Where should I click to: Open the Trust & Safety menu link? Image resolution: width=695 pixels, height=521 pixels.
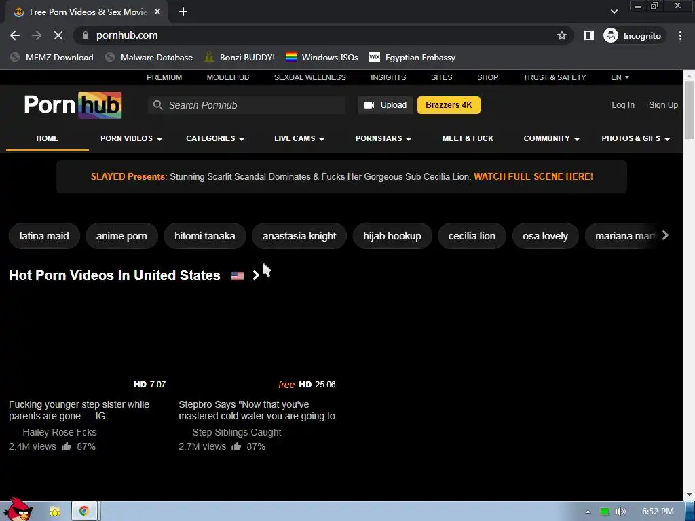pyautogui.click(x=555, y=77)
